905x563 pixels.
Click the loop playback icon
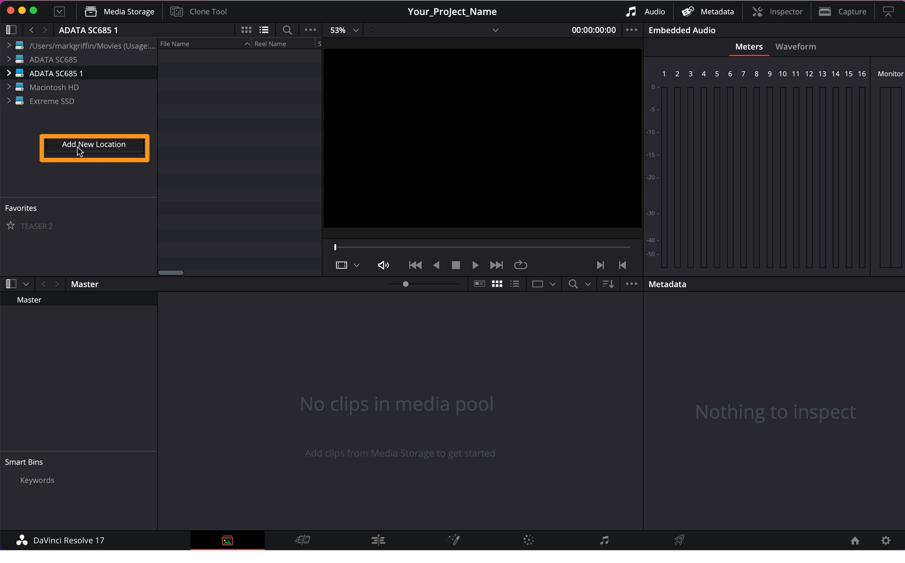pos(520,265)
